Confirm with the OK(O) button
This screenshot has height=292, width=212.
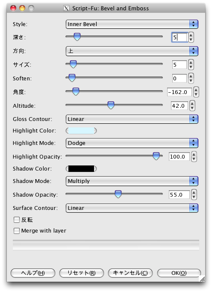[x=179, y=273]
